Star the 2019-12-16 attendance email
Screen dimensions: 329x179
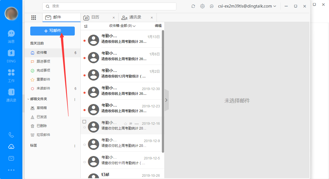pos(125,123)
